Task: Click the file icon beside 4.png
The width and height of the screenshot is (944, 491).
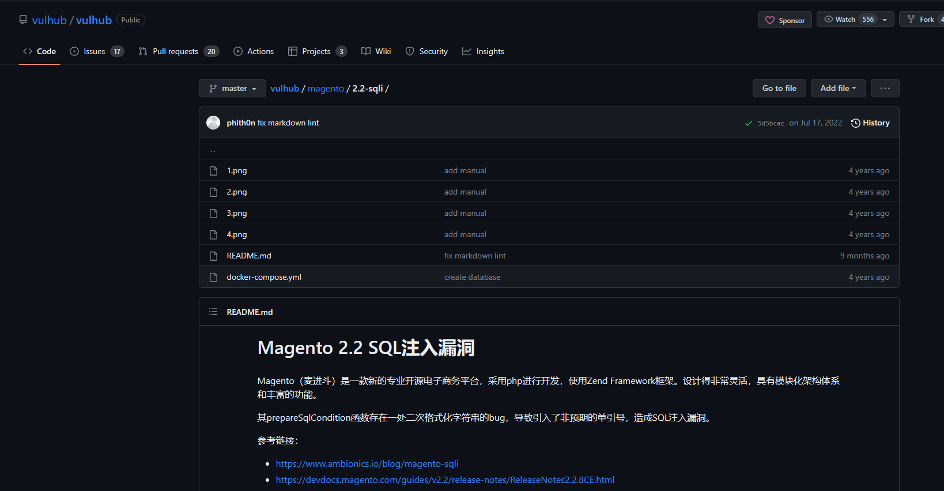Action: tap(213, 235)
